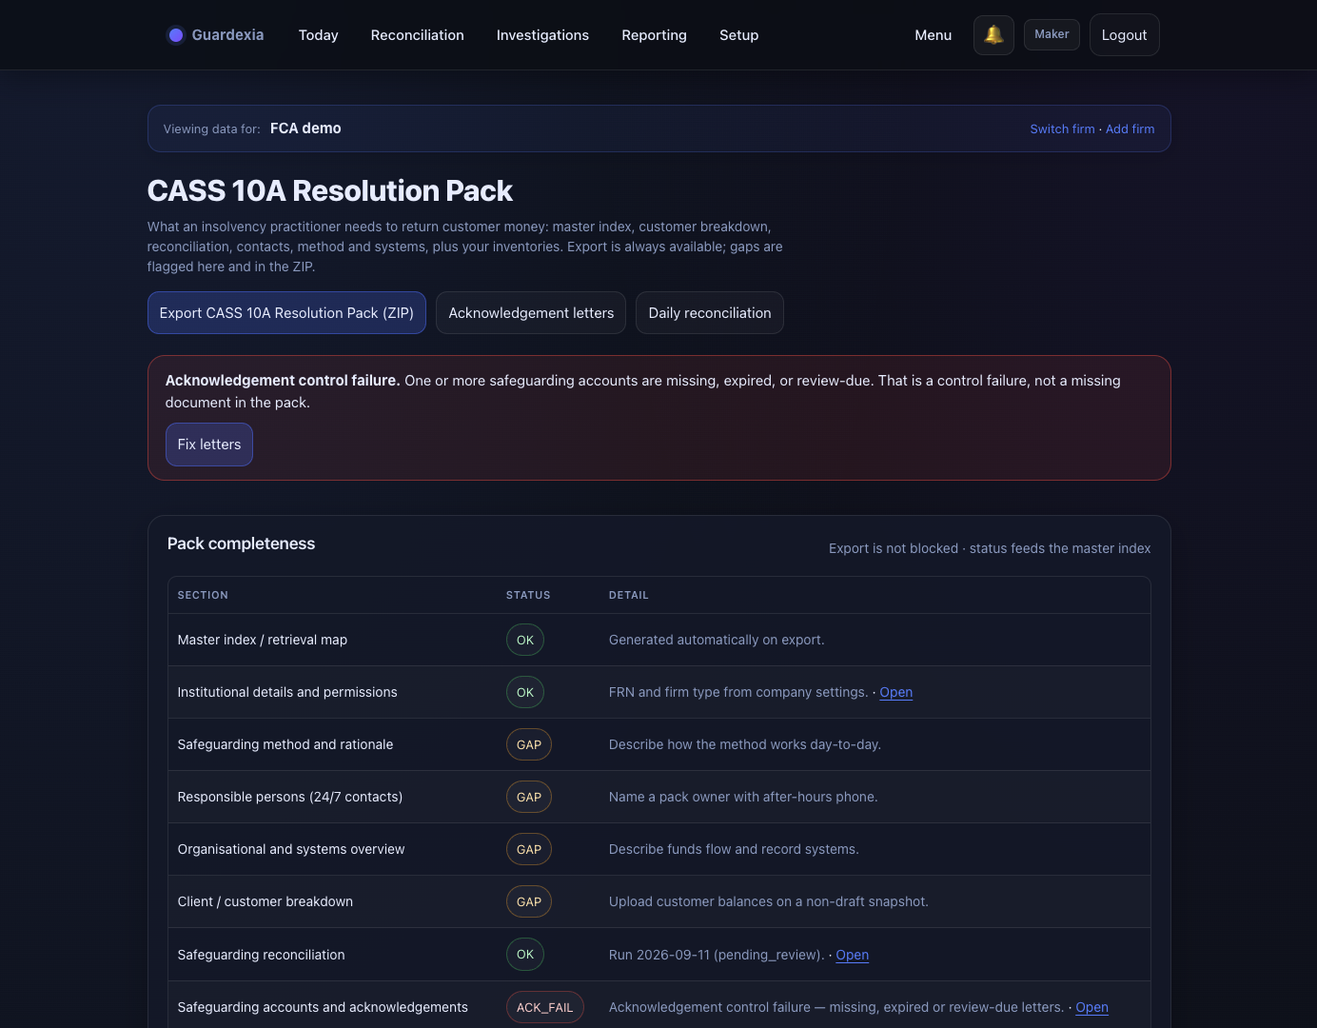
Task: Click the Maker role badge
Action: click(1052, 34)
